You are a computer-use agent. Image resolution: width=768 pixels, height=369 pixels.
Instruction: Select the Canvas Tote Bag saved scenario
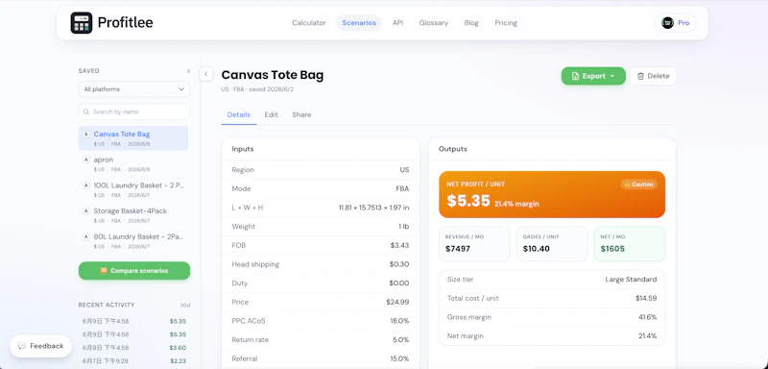(x=133, y=138)
